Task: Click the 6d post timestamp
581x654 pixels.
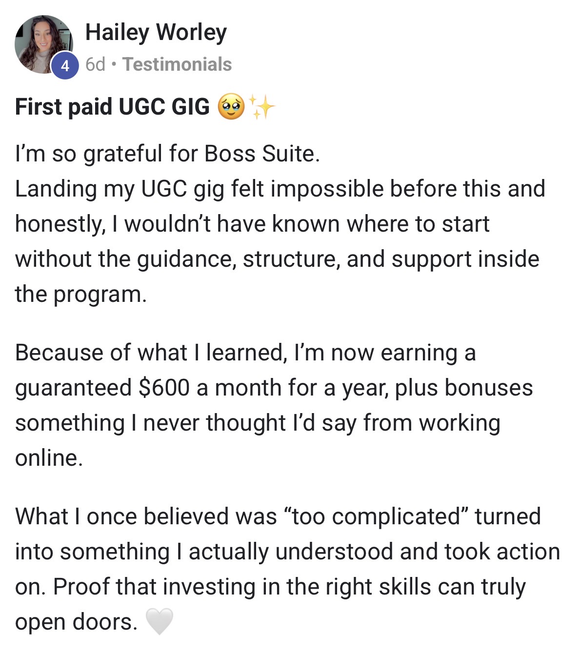Action: [x=95, y=64]
